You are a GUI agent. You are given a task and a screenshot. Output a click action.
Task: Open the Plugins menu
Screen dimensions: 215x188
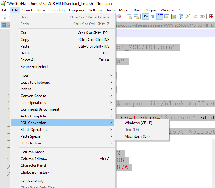click(150, 10)
